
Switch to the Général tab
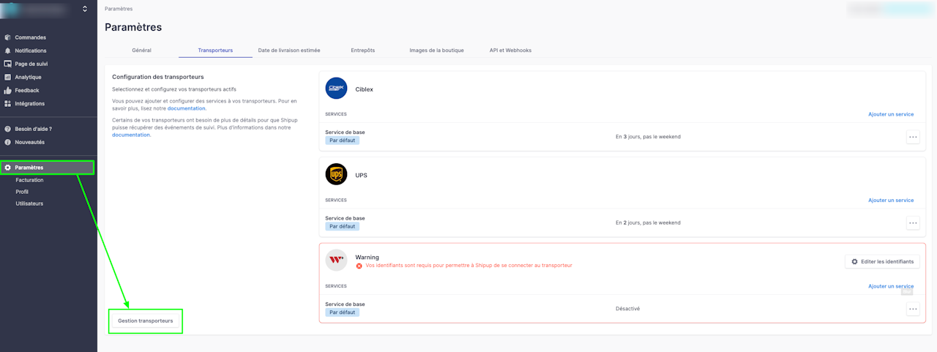(x=141, y=50)
